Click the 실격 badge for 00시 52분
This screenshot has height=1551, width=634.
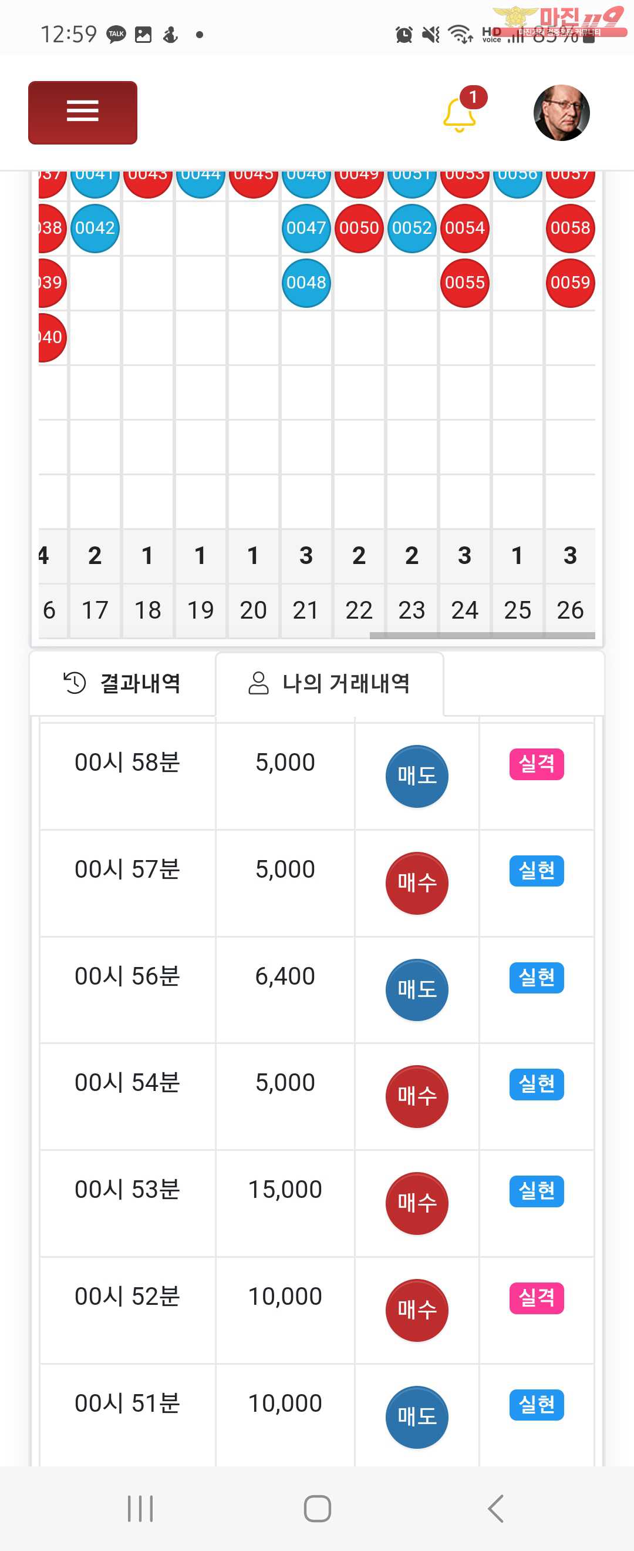click(x=537, y=1298)
